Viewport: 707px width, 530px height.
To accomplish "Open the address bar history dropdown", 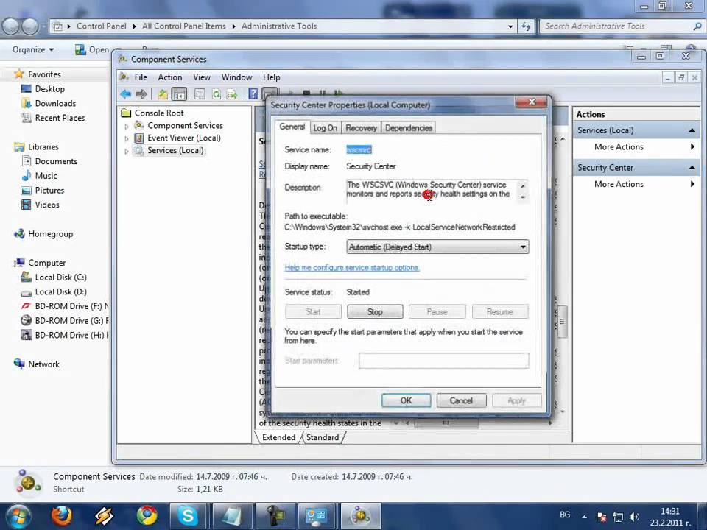I will click(x=510, y=26).
